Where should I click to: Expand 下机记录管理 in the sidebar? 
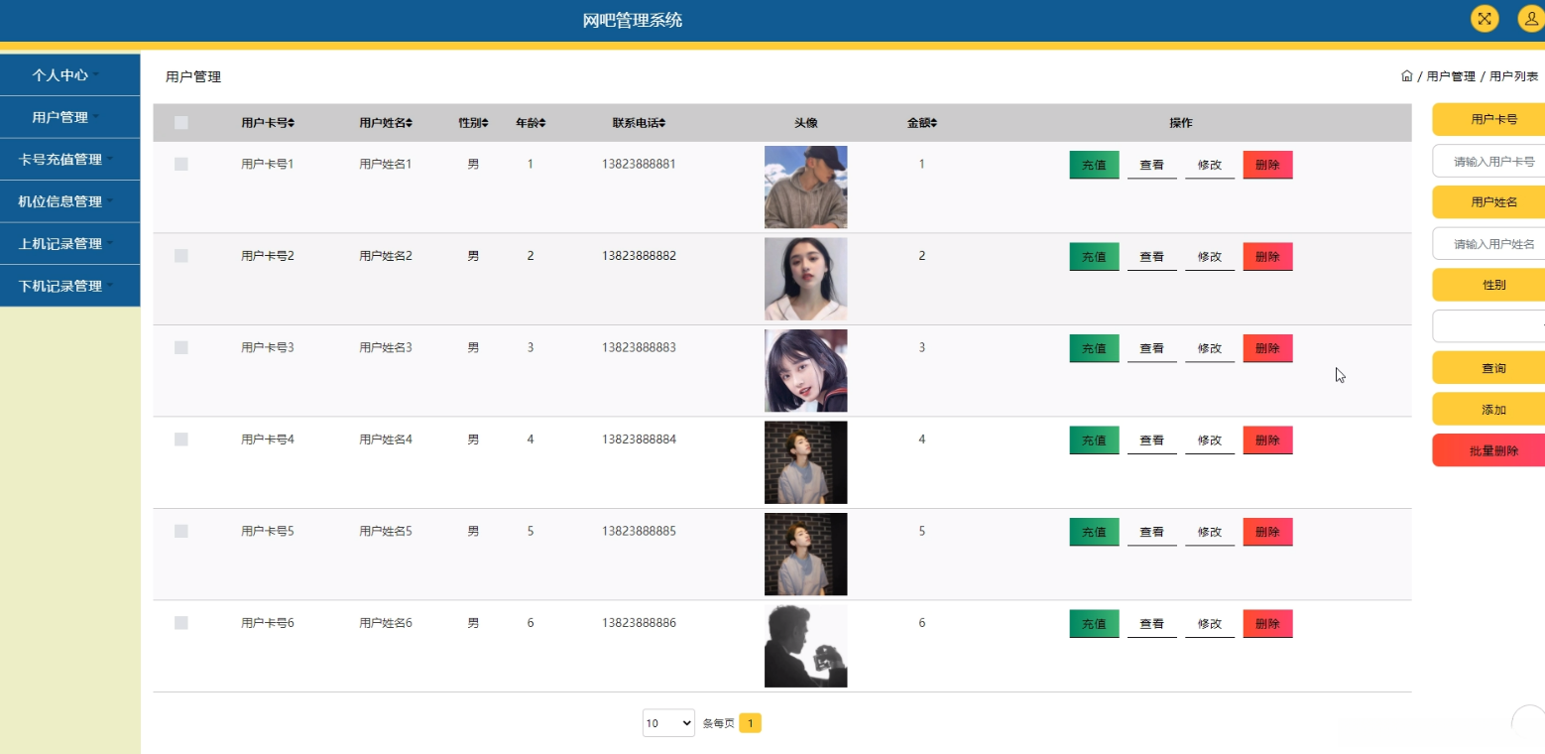tap(69, 286)
